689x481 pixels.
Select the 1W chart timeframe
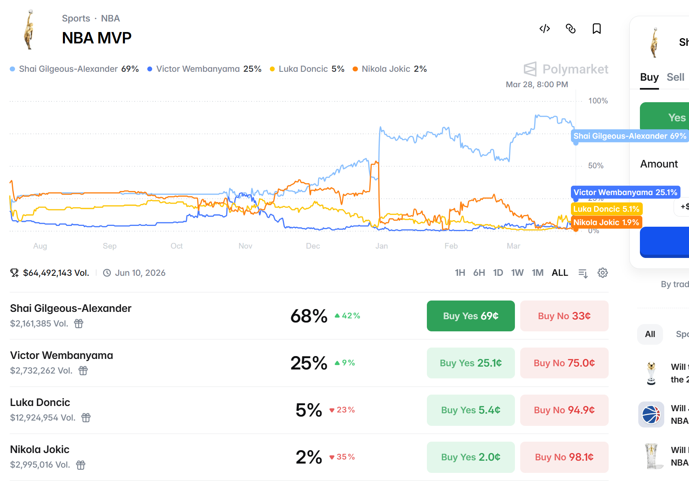517,273
